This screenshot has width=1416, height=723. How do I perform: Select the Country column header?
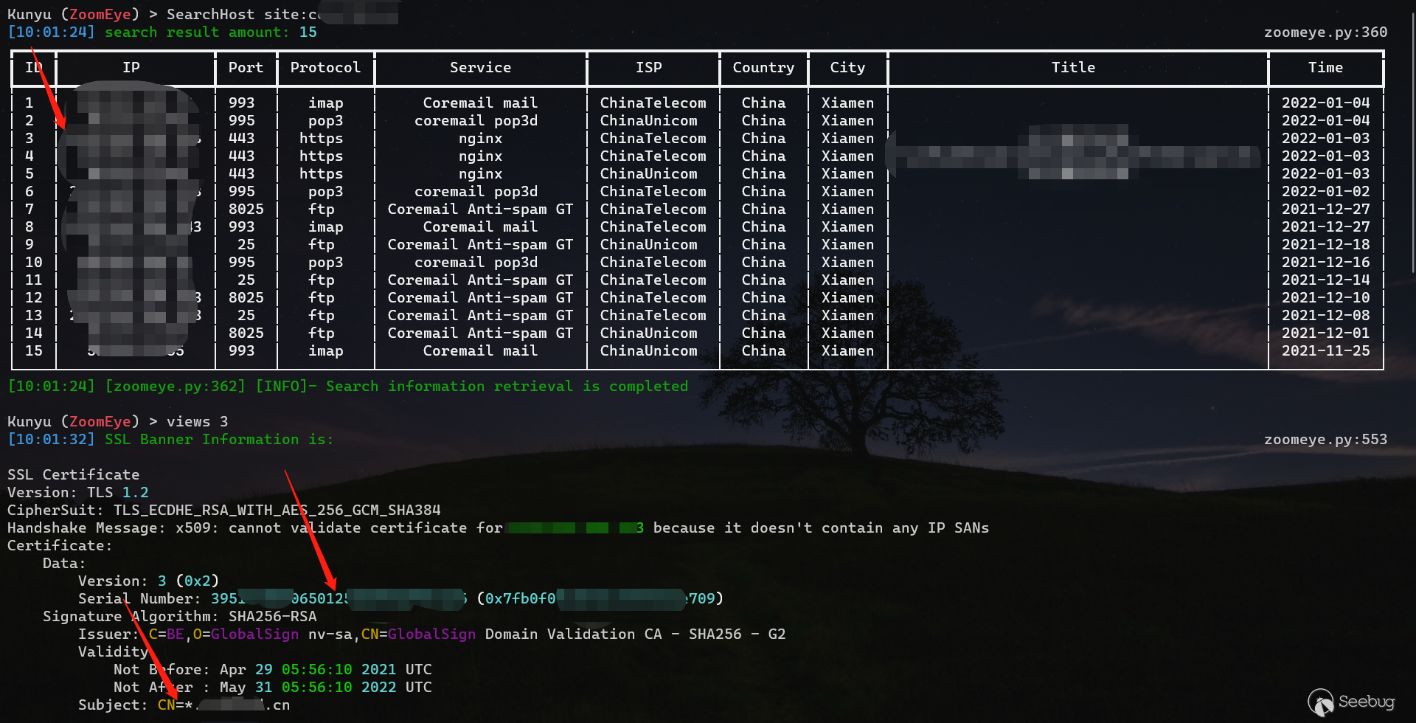[x=763, y=68]
